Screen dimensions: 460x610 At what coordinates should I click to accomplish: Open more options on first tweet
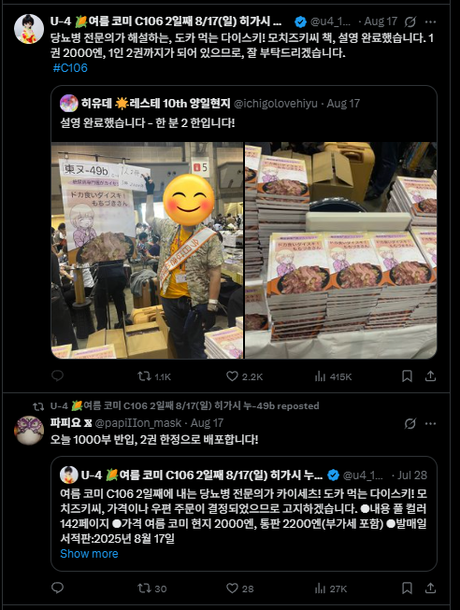pyautogui.click(x=430, y=21)
